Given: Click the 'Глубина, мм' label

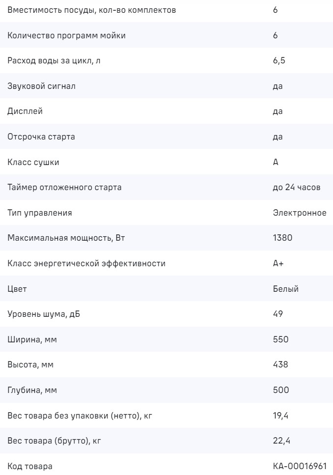Looking at the screenshot, I should [x=32, y=391].
